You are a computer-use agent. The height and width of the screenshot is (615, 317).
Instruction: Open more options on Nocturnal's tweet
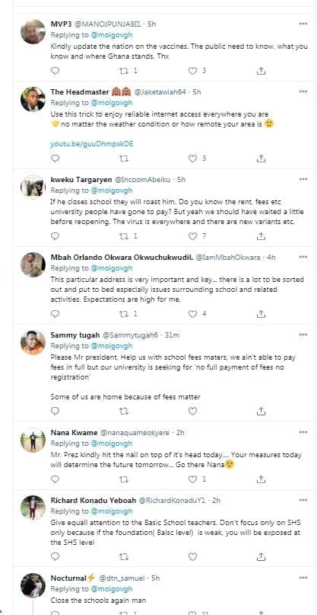tap(303, 578)
